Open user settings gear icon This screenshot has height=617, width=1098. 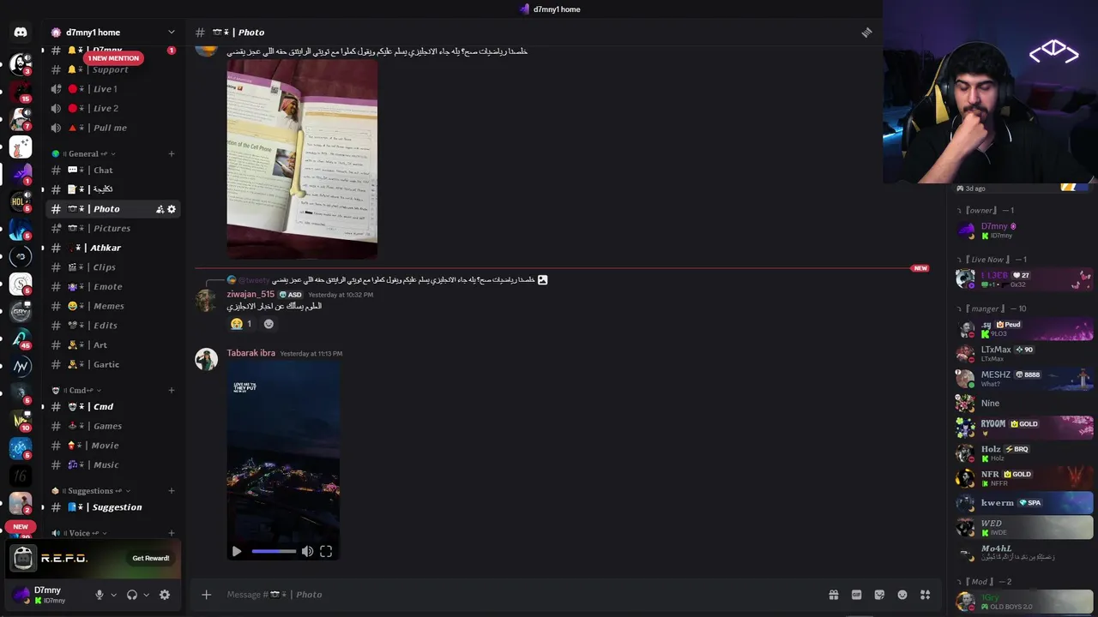tap(165, 595)
